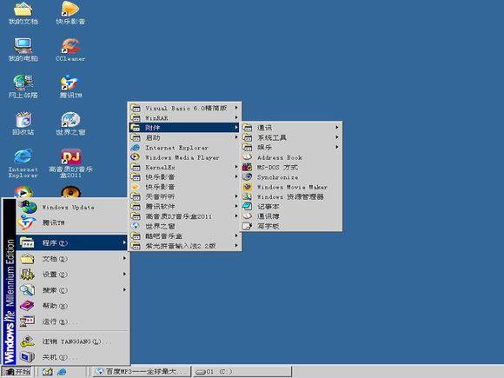The image size is (504, 378).
Task: Open 天音听听 folder menu item
Action: [184, 196]
